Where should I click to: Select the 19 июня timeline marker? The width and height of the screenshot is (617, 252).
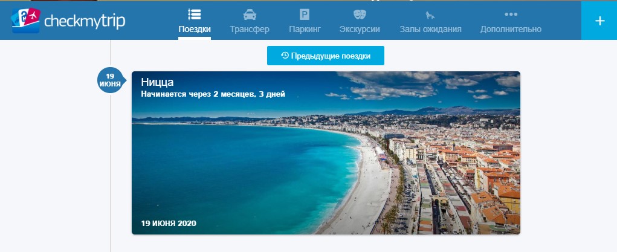(110, 80)
